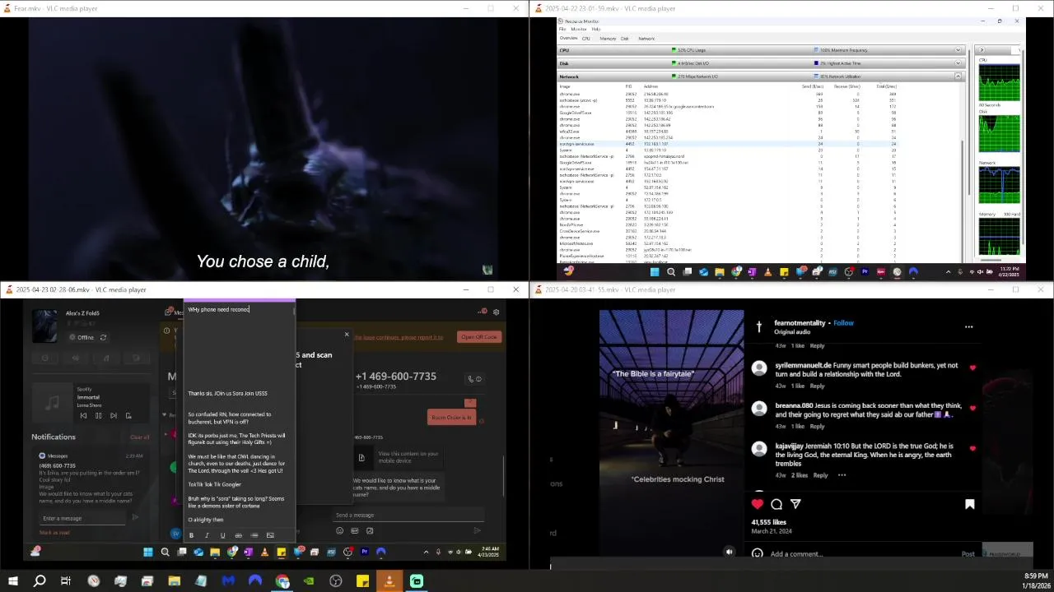Attach an image under Send a message
1054x592 pixels.
tap(370, 531)
